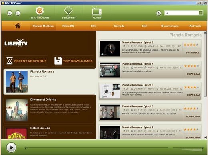
Task: Select the Film tab
Action: (94, 26)
